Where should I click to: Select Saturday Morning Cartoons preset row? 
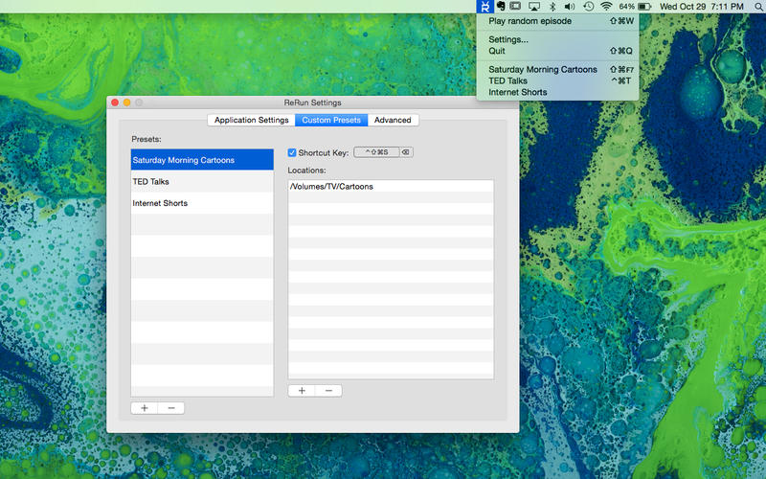coord(202,160)
